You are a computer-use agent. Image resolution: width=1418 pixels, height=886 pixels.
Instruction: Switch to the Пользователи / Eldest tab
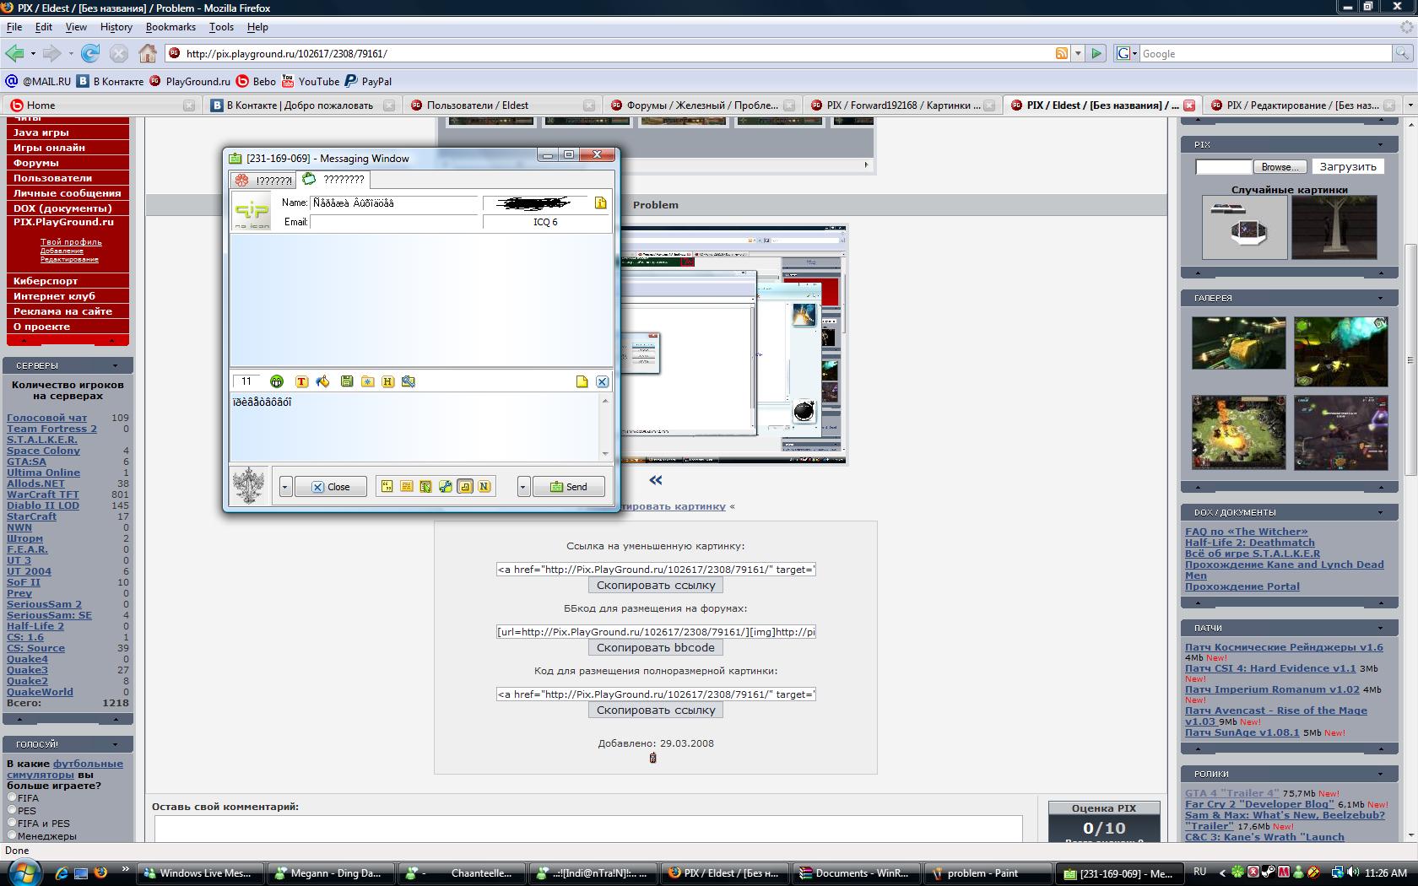[502, 105]
